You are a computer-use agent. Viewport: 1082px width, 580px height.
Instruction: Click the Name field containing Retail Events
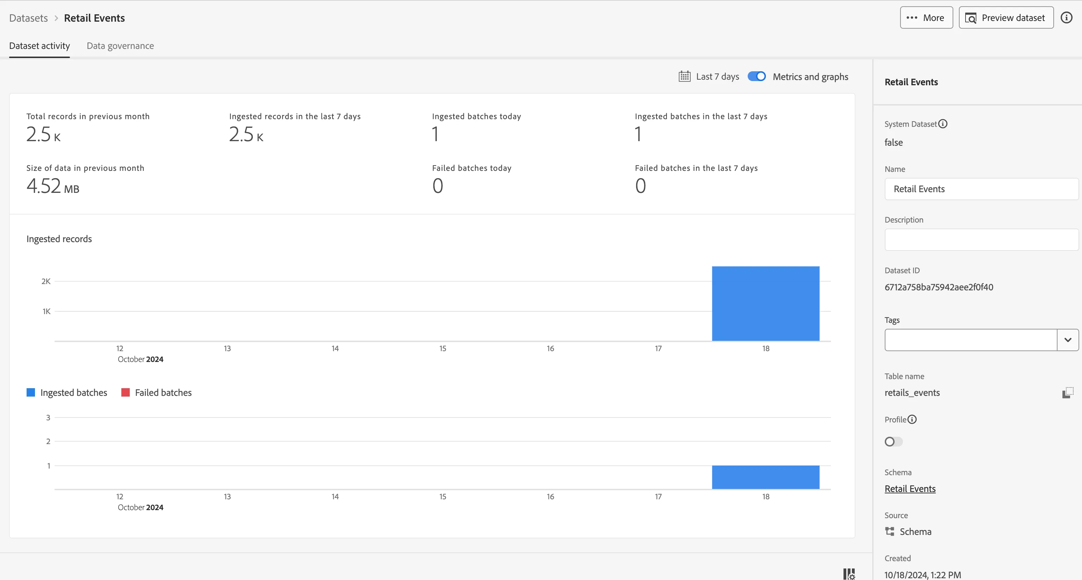981,189
